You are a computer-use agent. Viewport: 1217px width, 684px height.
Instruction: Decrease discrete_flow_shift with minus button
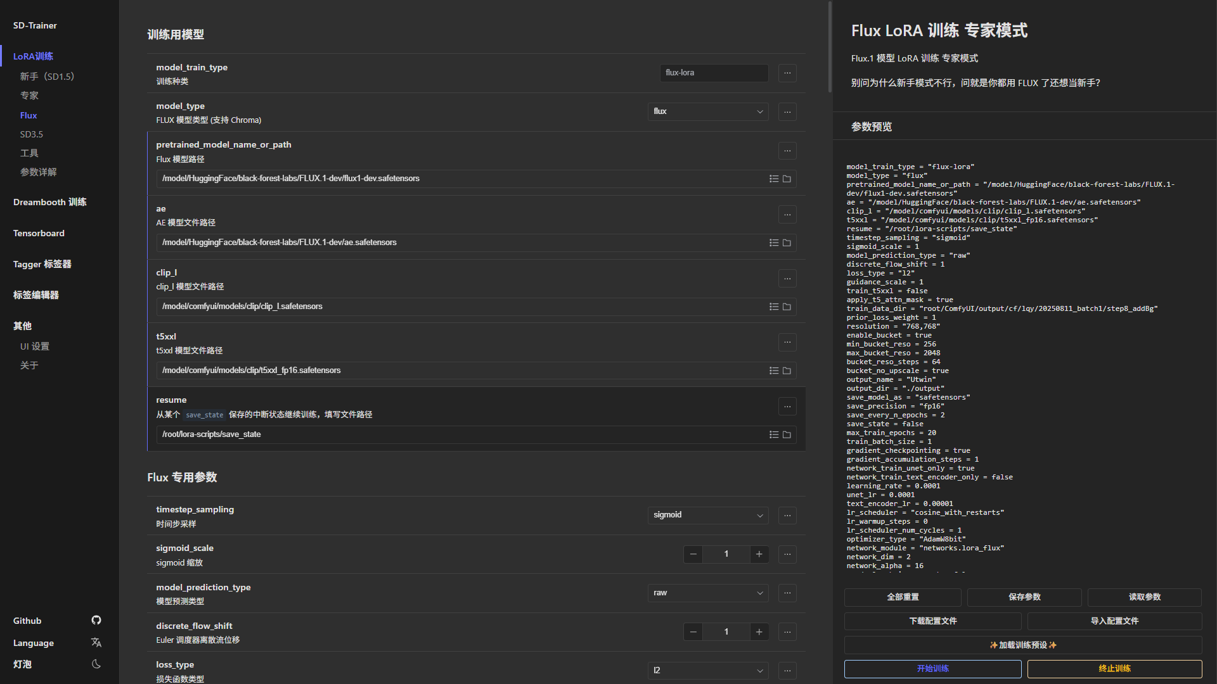693,631
